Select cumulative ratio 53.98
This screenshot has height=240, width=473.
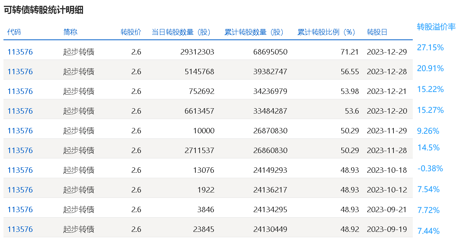click(x=350, y=91)
